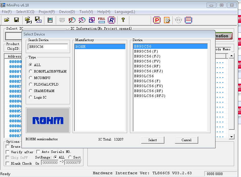Click the R read chip icon
Viewport: 241px width, 177px height.
(x=112, y=20)
